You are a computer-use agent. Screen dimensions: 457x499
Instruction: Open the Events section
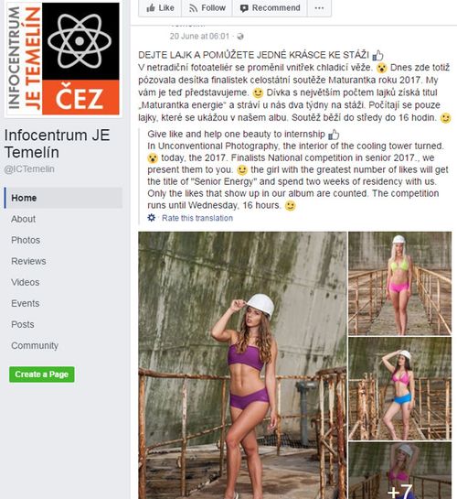(x=25, y=303)
